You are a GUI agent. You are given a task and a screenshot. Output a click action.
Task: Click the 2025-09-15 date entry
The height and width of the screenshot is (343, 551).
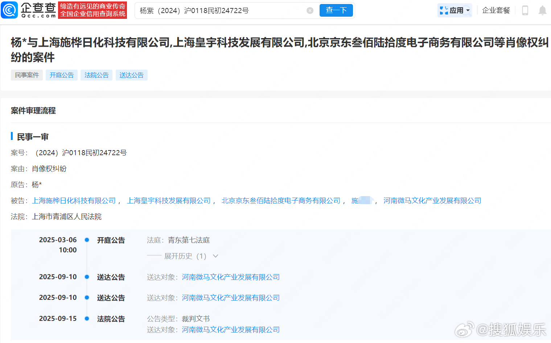58,319
